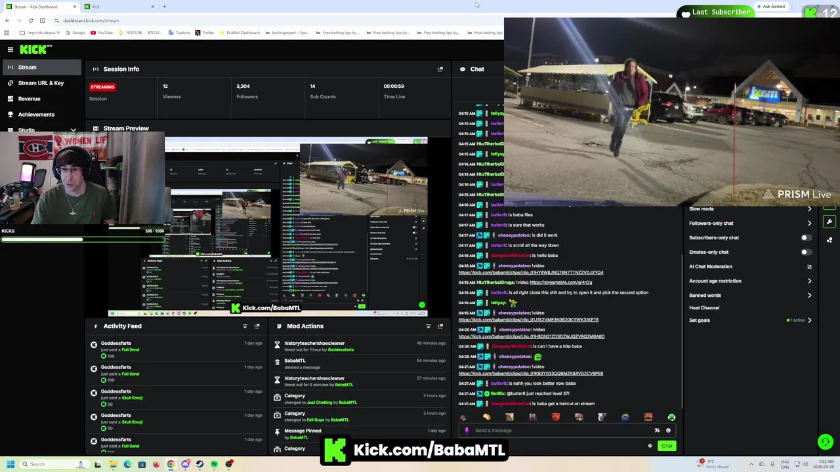This screenshot has height=472, width=840.
Task: Open Host Channel option
Action: click(x=704, y=307)
